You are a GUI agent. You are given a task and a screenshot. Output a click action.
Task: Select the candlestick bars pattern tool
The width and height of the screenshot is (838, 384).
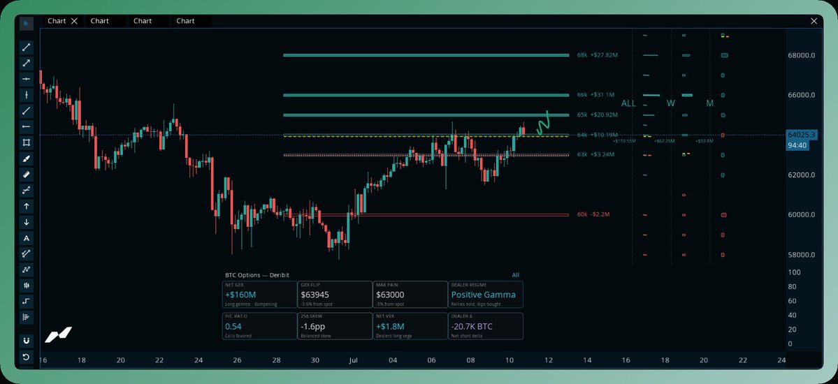tap(26, 285)
